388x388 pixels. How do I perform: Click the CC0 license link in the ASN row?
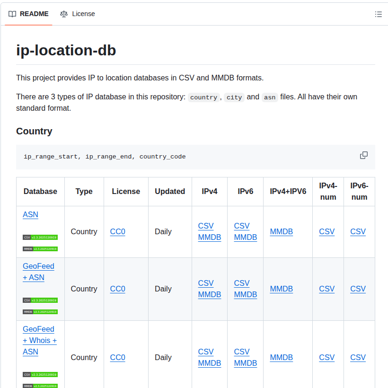[x=117, y=232]
